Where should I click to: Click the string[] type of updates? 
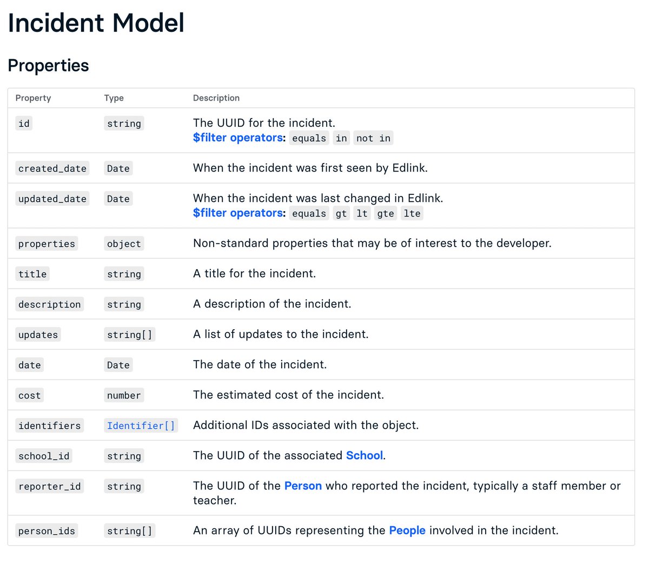click(130, 335)
